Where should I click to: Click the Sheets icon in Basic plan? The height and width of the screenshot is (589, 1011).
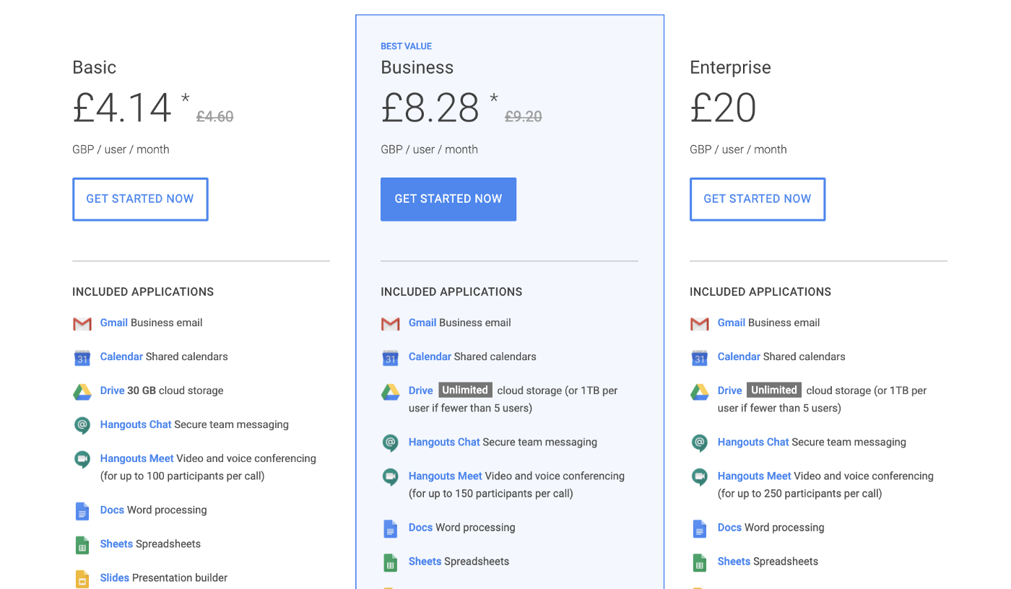(82, 545)
